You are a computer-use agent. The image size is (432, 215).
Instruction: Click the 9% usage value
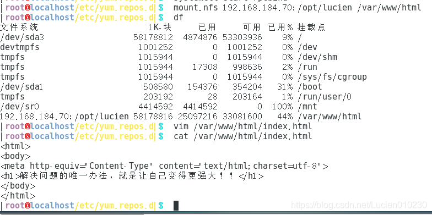pyautogui.click(x=288, y=37)
